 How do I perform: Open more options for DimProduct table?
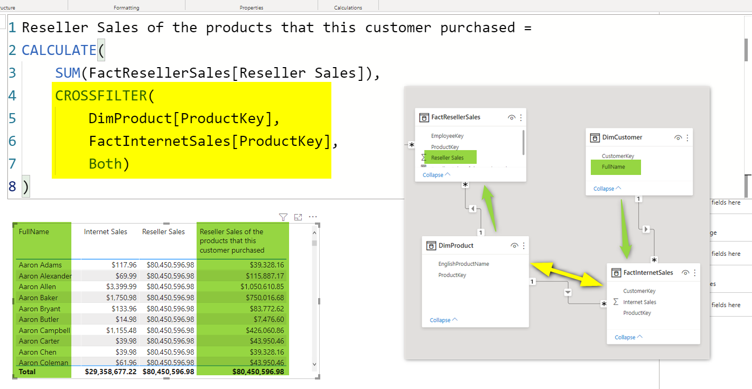click(524, 246)
